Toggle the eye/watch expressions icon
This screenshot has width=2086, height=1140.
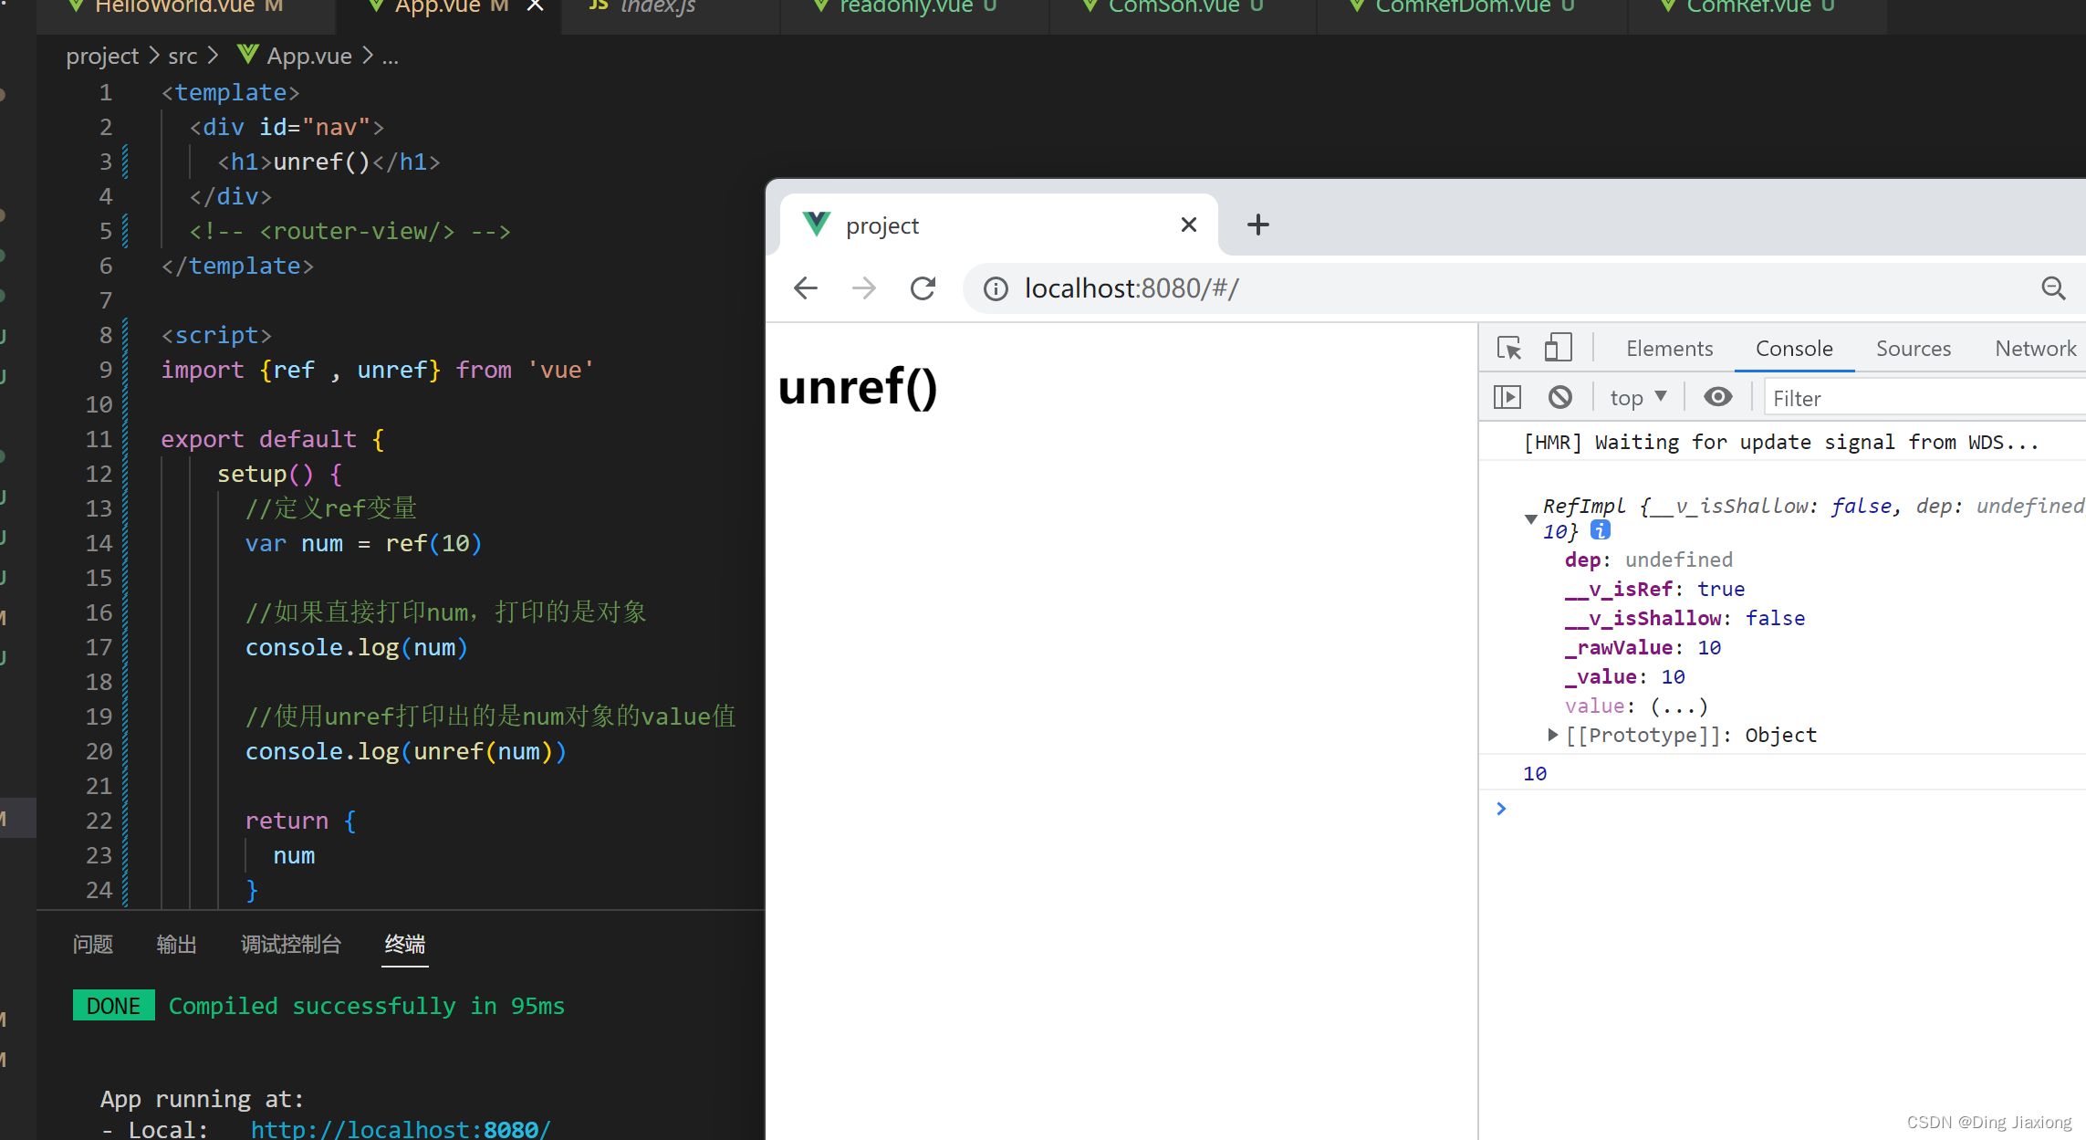(x=1717, y=399)
